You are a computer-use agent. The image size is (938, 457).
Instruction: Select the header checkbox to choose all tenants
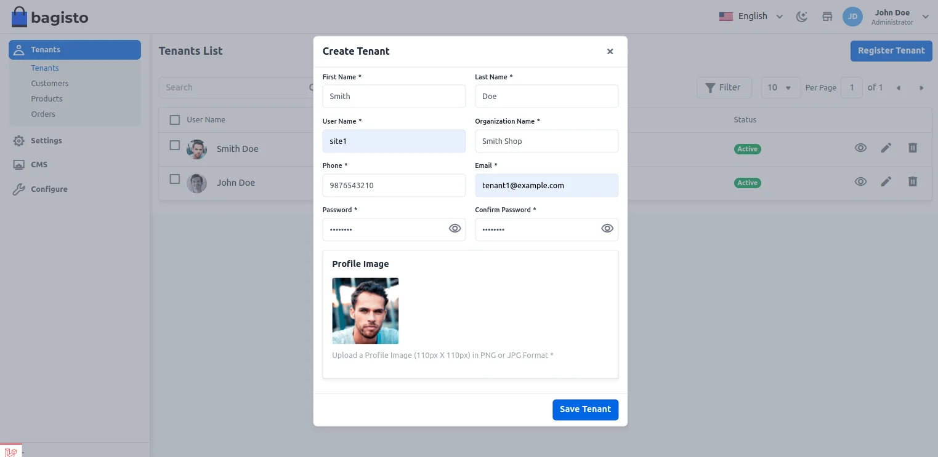pos(175,119)
